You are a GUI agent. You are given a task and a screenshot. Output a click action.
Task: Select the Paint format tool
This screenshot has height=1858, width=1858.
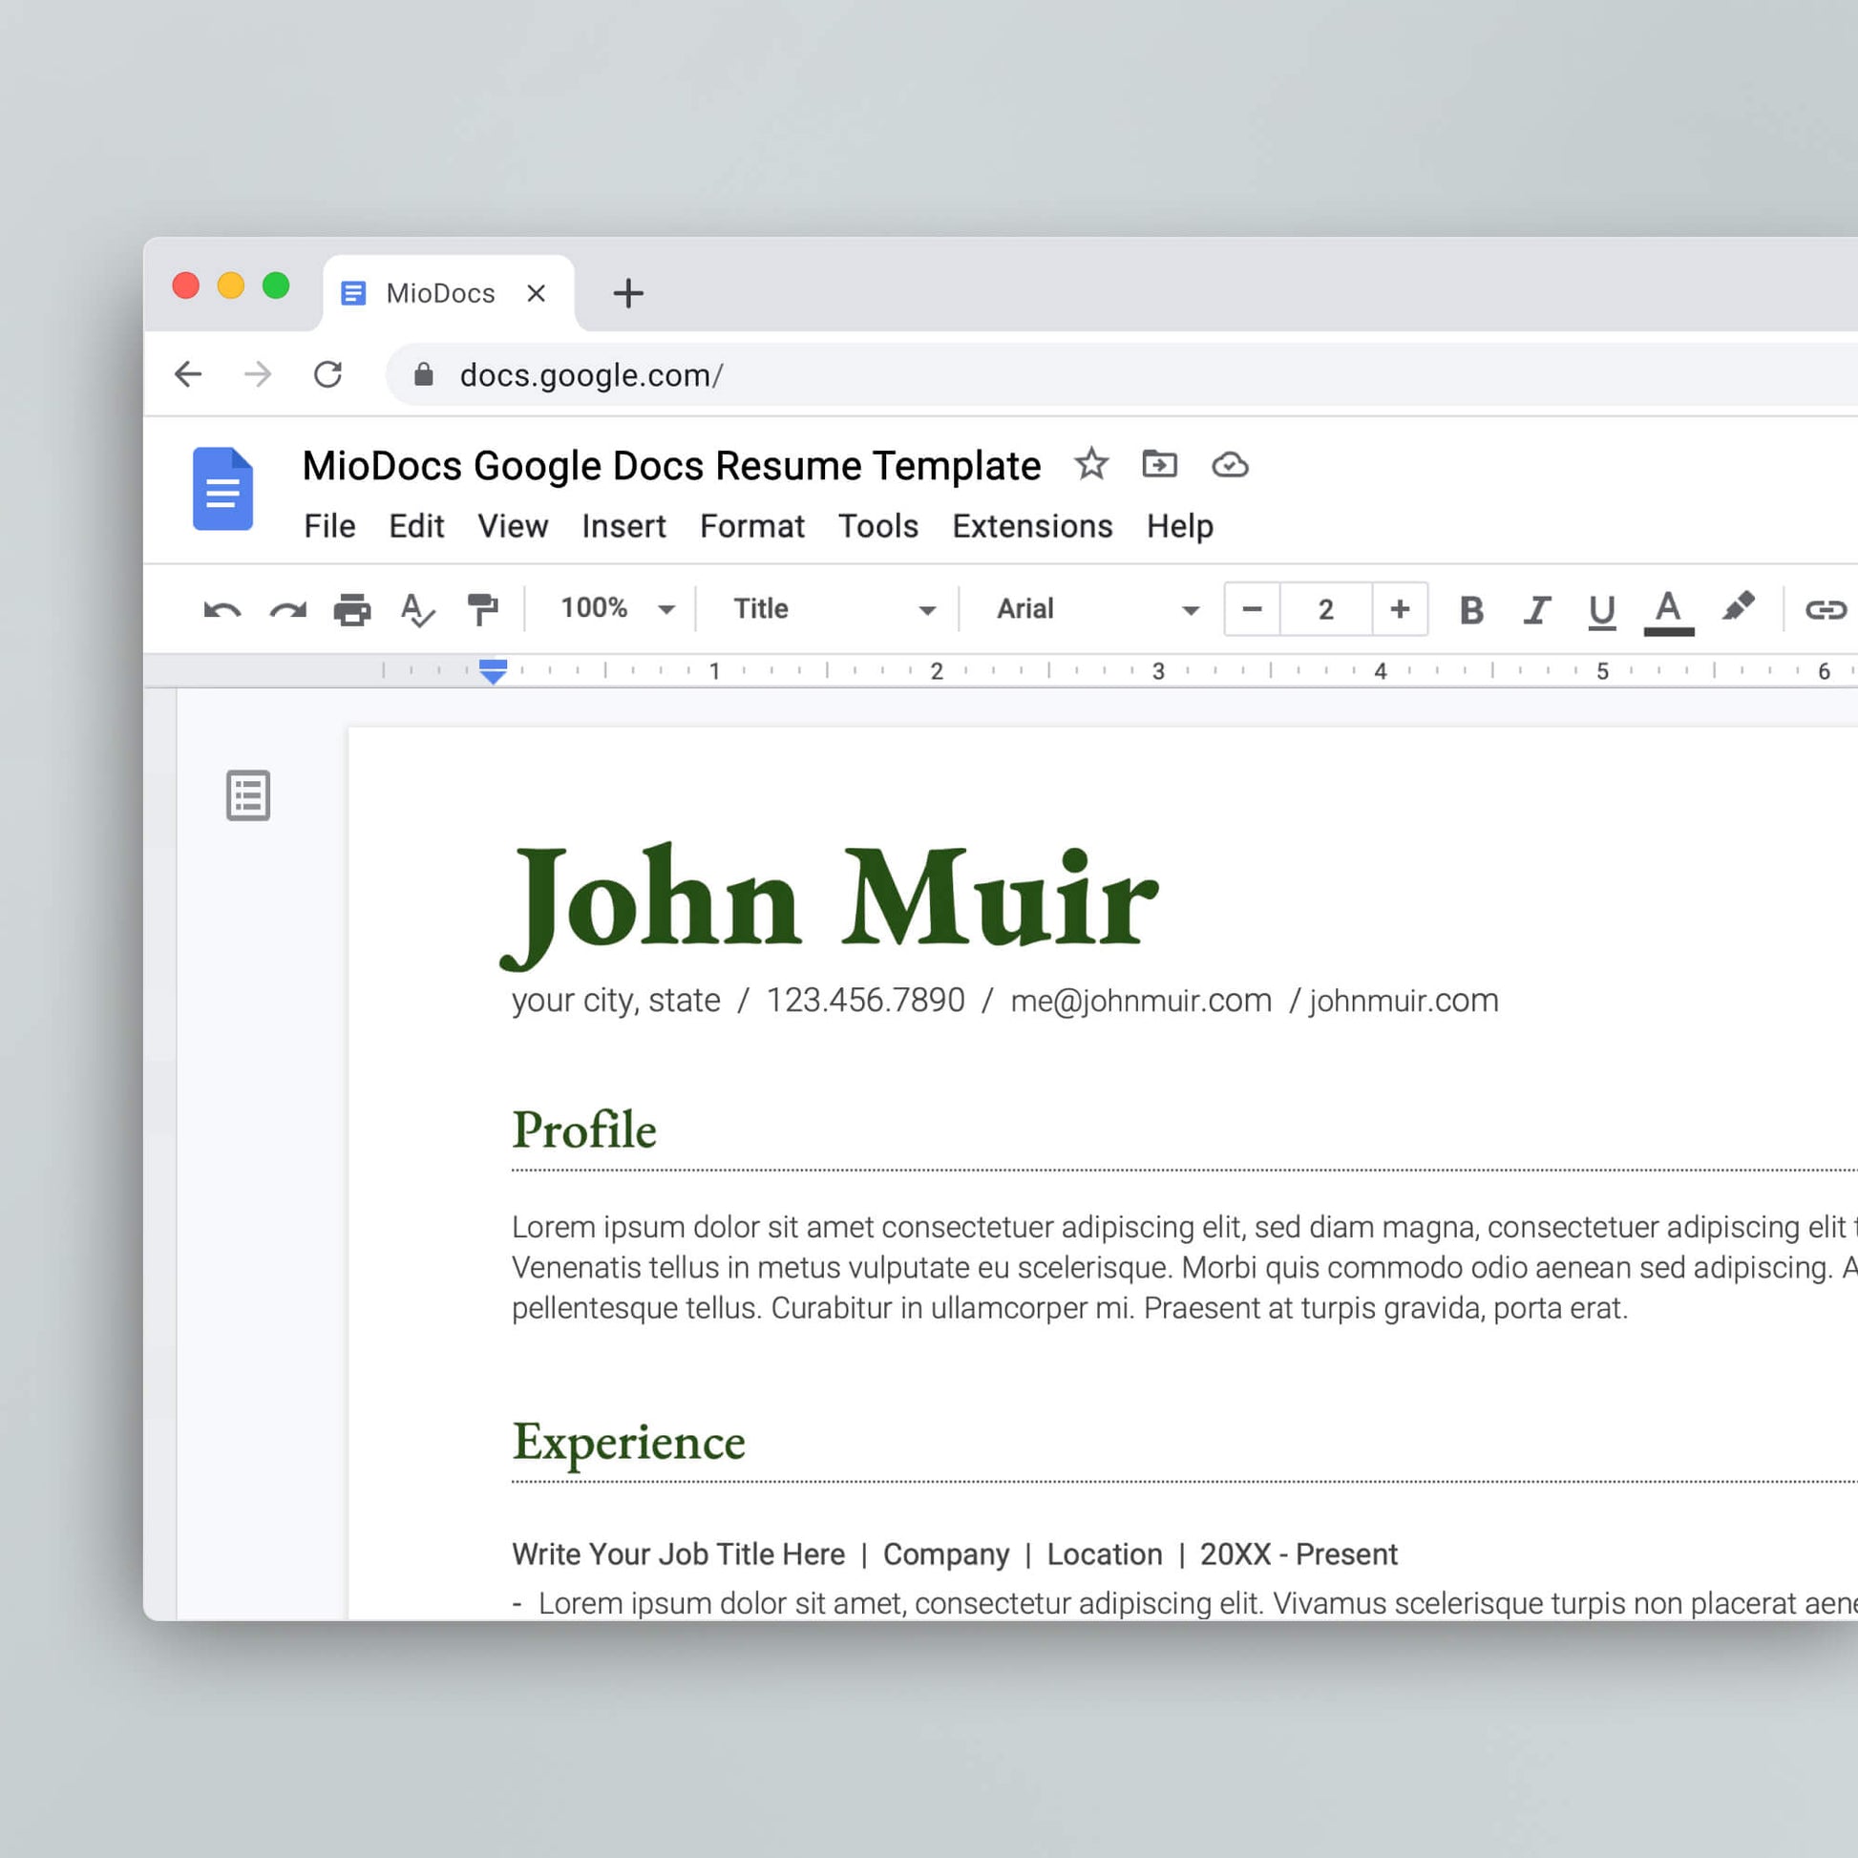(483, 609)
